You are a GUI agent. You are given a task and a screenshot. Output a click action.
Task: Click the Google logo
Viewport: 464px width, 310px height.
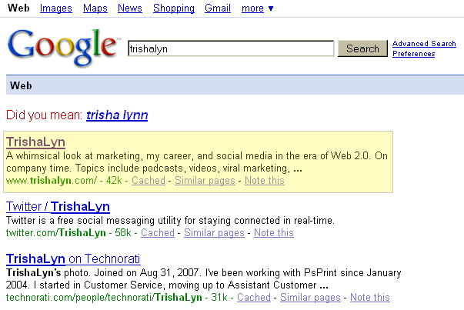point(63,47)
